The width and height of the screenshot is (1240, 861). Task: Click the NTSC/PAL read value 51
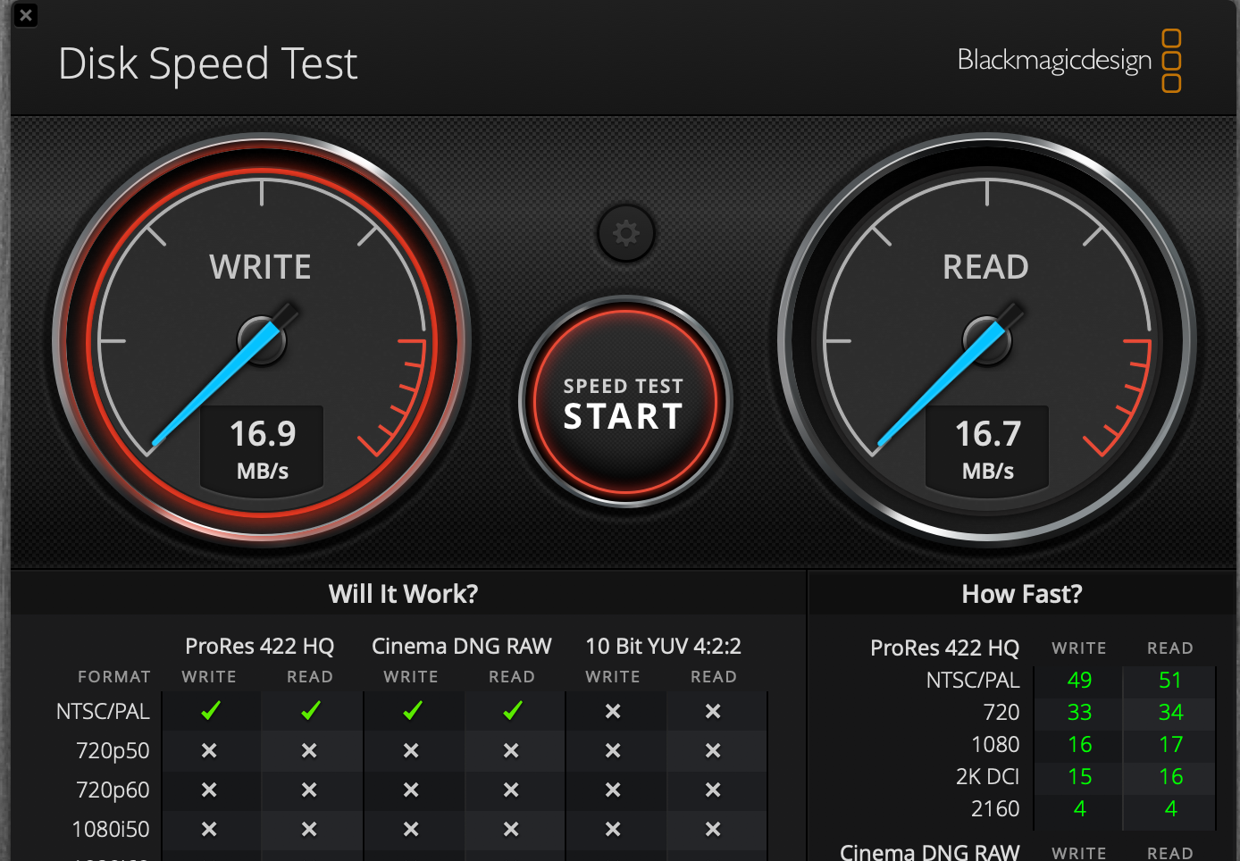(1170, 681)
